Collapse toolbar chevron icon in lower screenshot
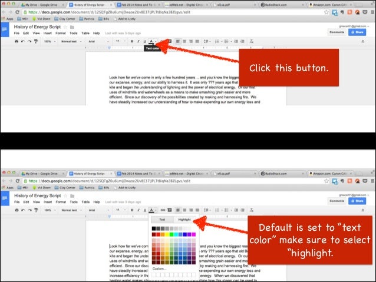This screenshot has height=282, width=376. (x=363, y=210)
